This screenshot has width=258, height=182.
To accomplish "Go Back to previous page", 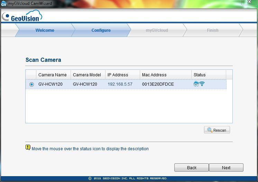I will [x=192, y=167].
